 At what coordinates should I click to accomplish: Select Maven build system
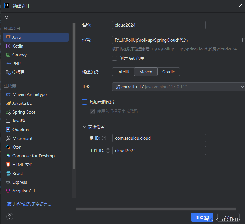click(x=146, y=72)
